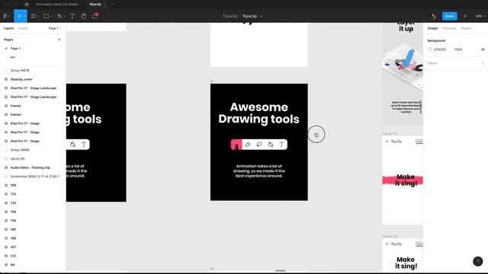Select the Text tool in toolbar
The image size is (488, 274).
[72, 16]
